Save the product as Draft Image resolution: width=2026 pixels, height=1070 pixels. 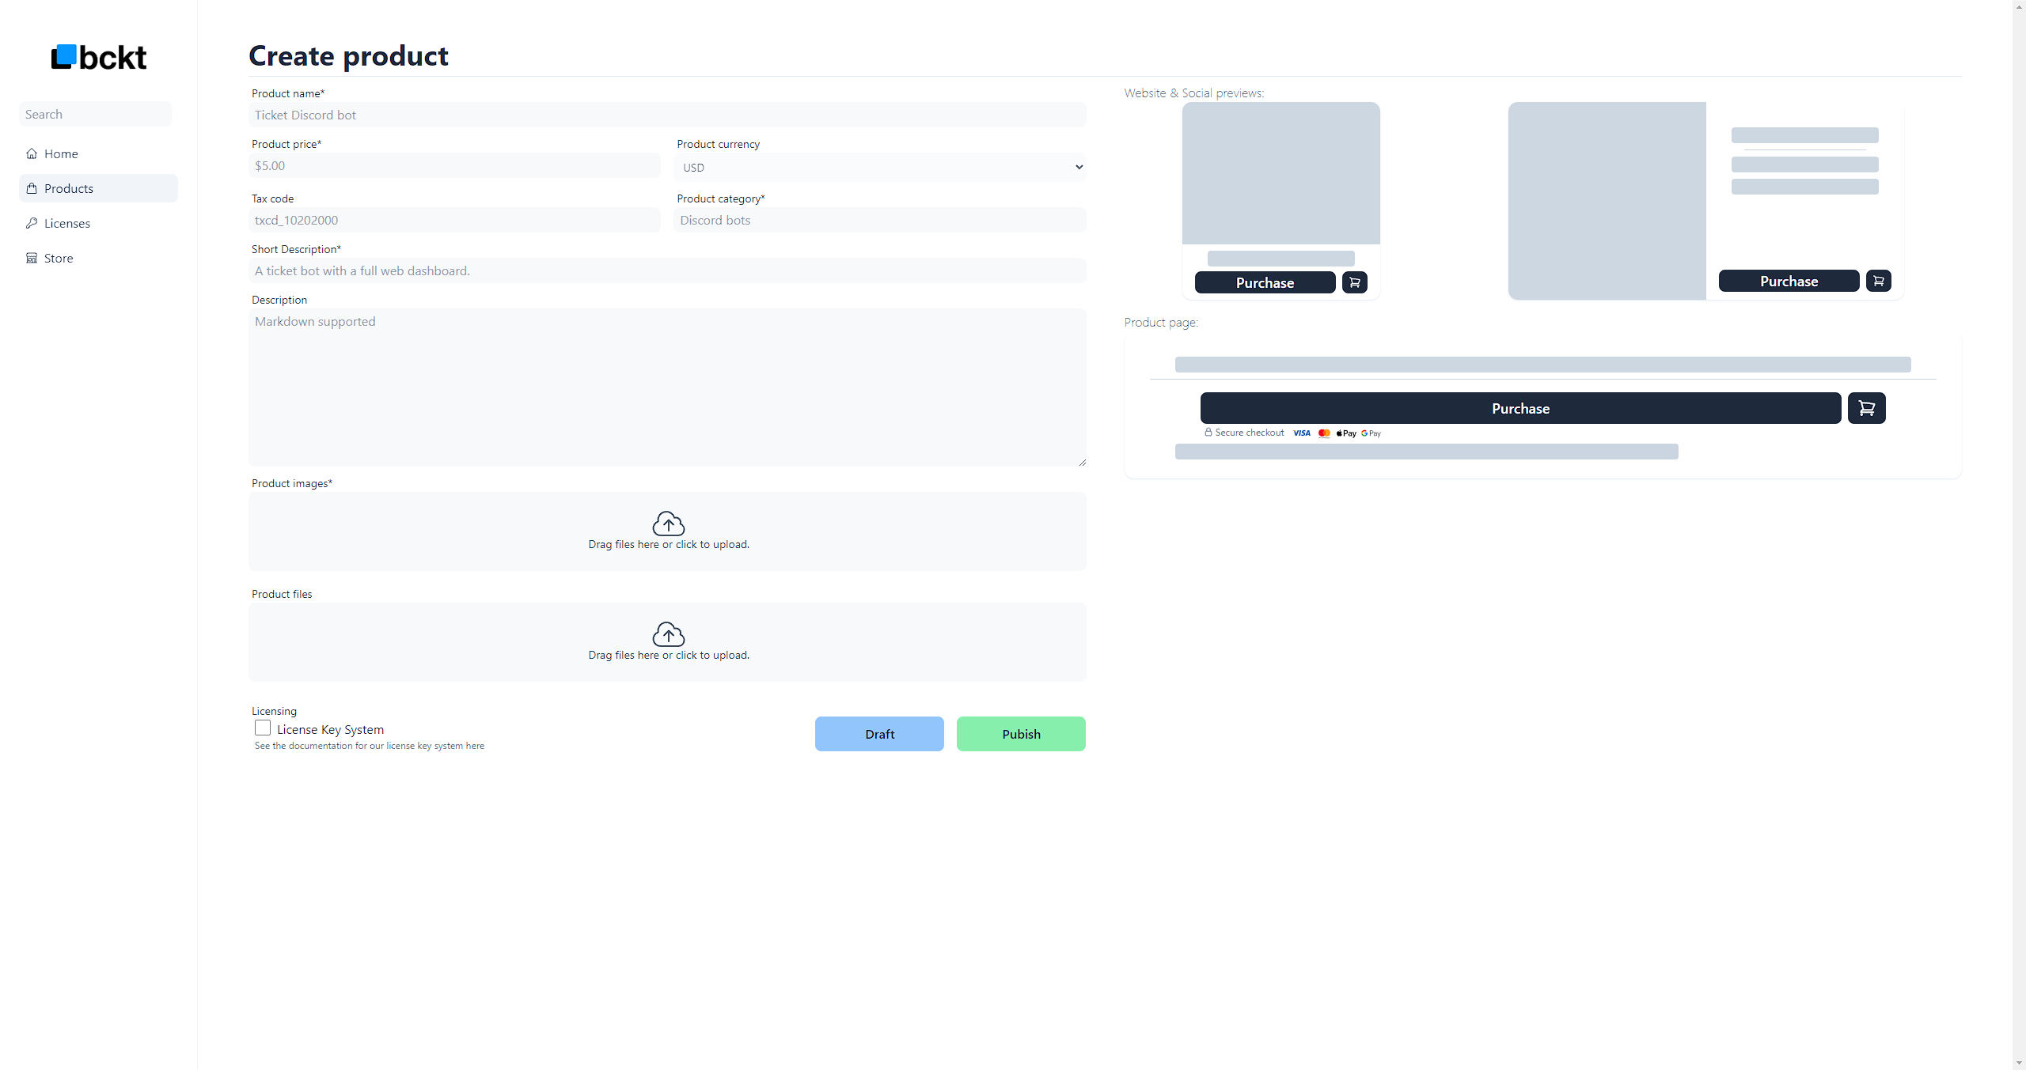coord(878,734)
